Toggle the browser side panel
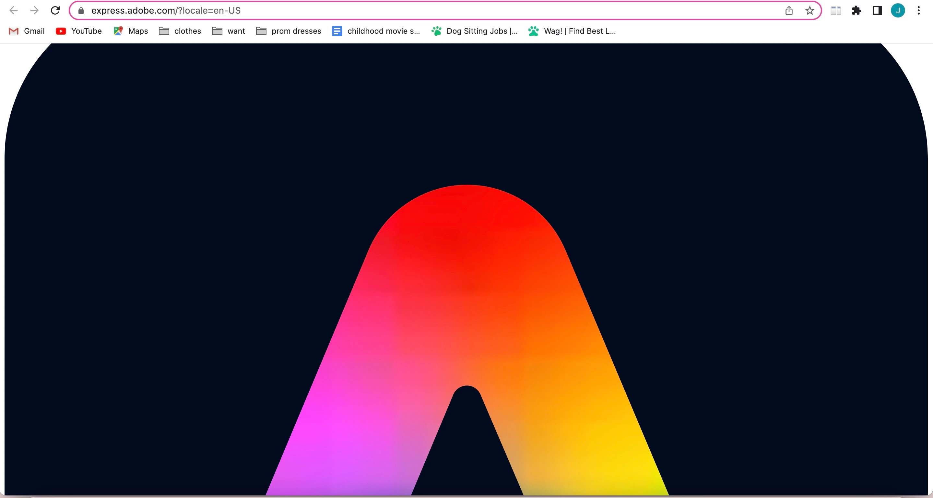933x498 pixels. point(877,11)
